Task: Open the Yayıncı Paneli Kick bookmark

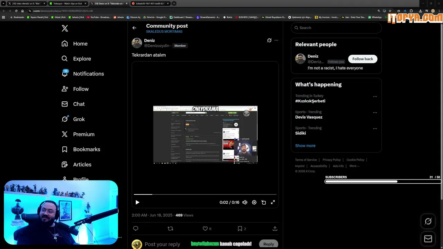Action: (38, 17)
